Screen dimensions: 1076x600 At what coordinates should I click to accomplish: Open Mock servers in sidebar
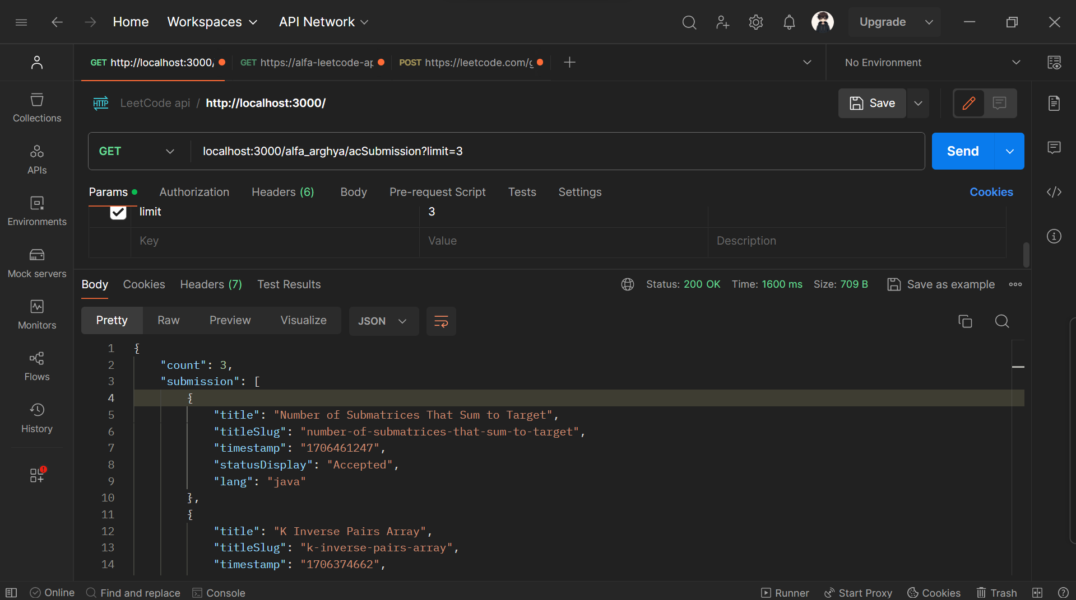(37, 263)
